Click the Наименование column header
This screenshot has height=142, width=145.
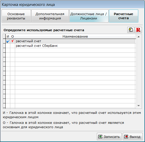pyautogui.click(x=75, y=37)
